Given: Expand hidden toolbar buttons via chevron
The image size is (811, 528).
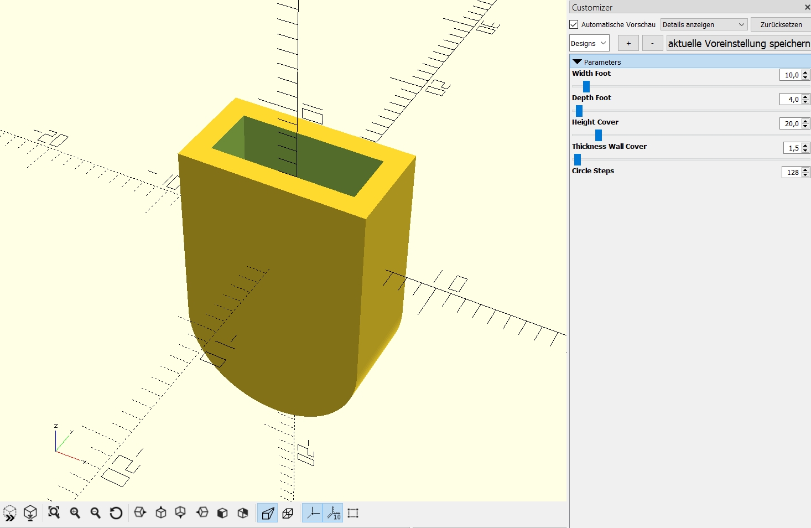Looking at the screenshot, I should [10, 513].
